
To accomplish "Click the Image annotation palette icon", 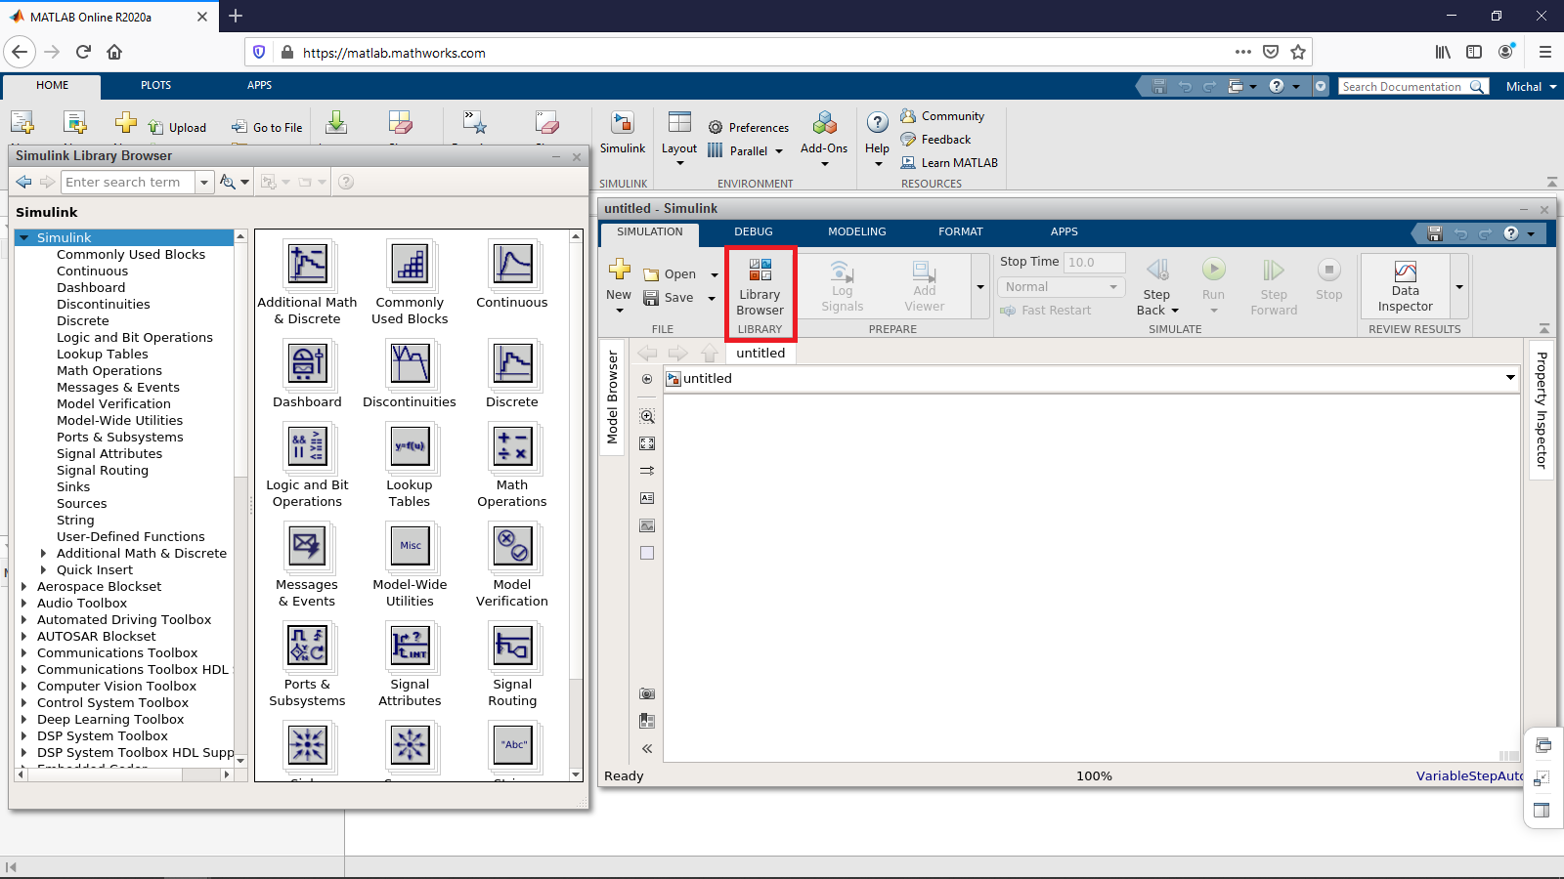I will click(647, 525).
